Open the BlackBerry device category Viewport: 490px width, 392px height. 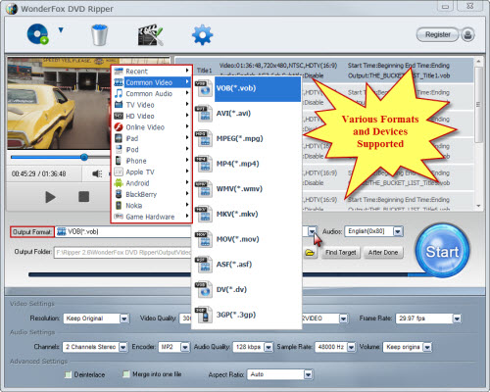tap(152, 194)
